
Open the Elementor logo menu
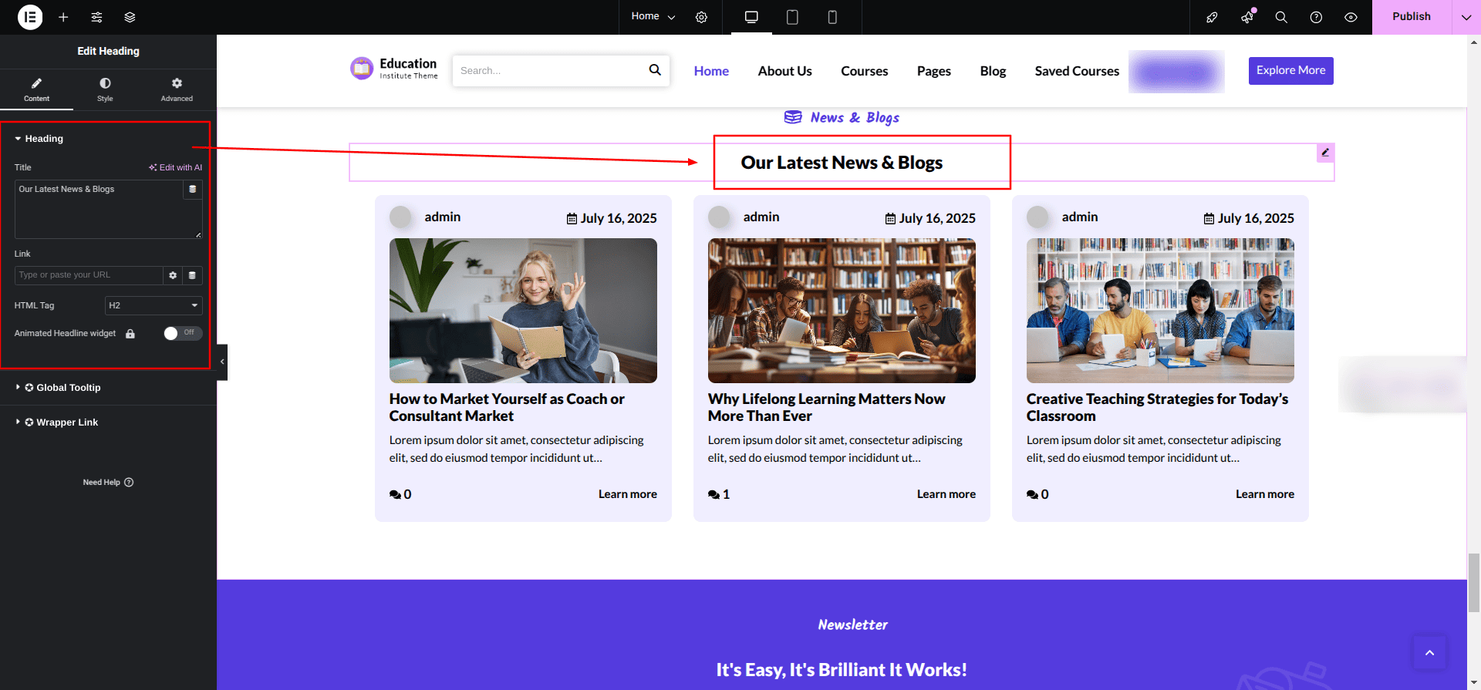coord(30,17)
